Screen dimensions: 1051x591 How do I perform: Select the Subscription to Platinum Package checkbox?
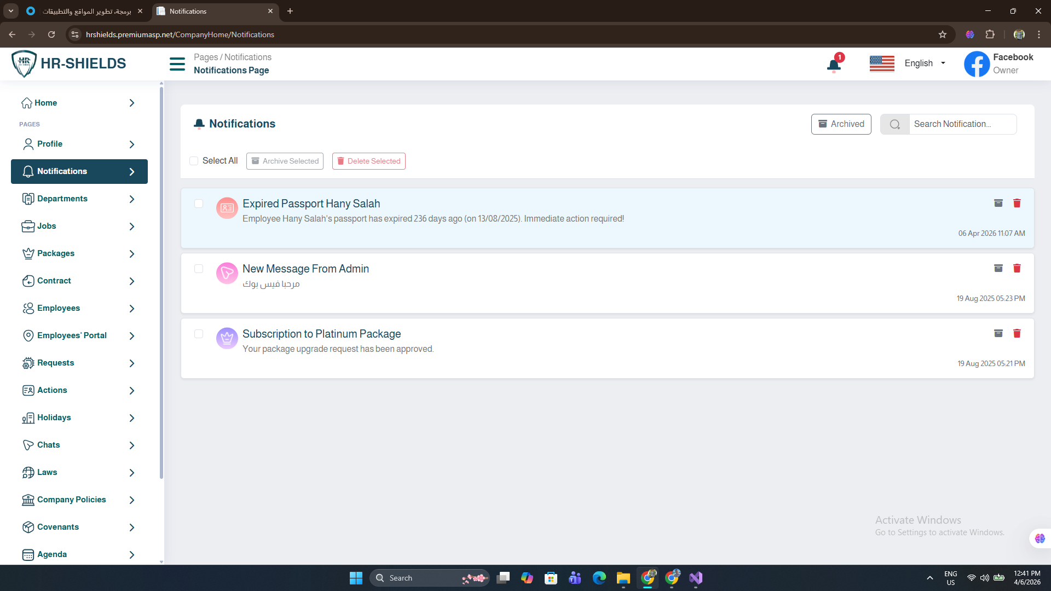coord(199,334)
